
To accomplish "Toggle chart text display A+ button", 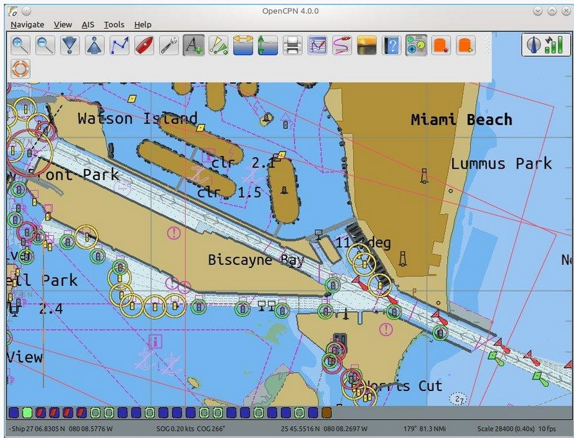I will (x=194, y=45).
